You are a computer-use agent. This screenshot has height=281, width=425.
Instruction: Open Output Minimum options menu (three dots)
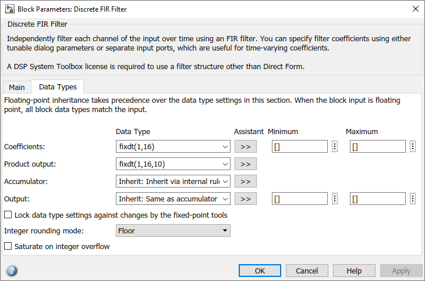coord(335,199)
